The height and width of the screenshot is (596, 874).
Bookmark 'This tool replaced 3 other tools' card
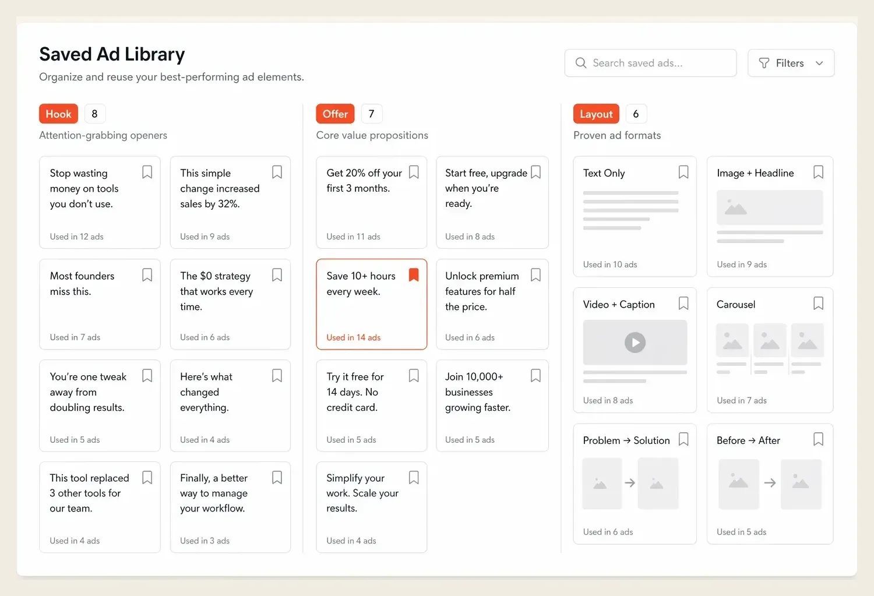coord(147,478)
